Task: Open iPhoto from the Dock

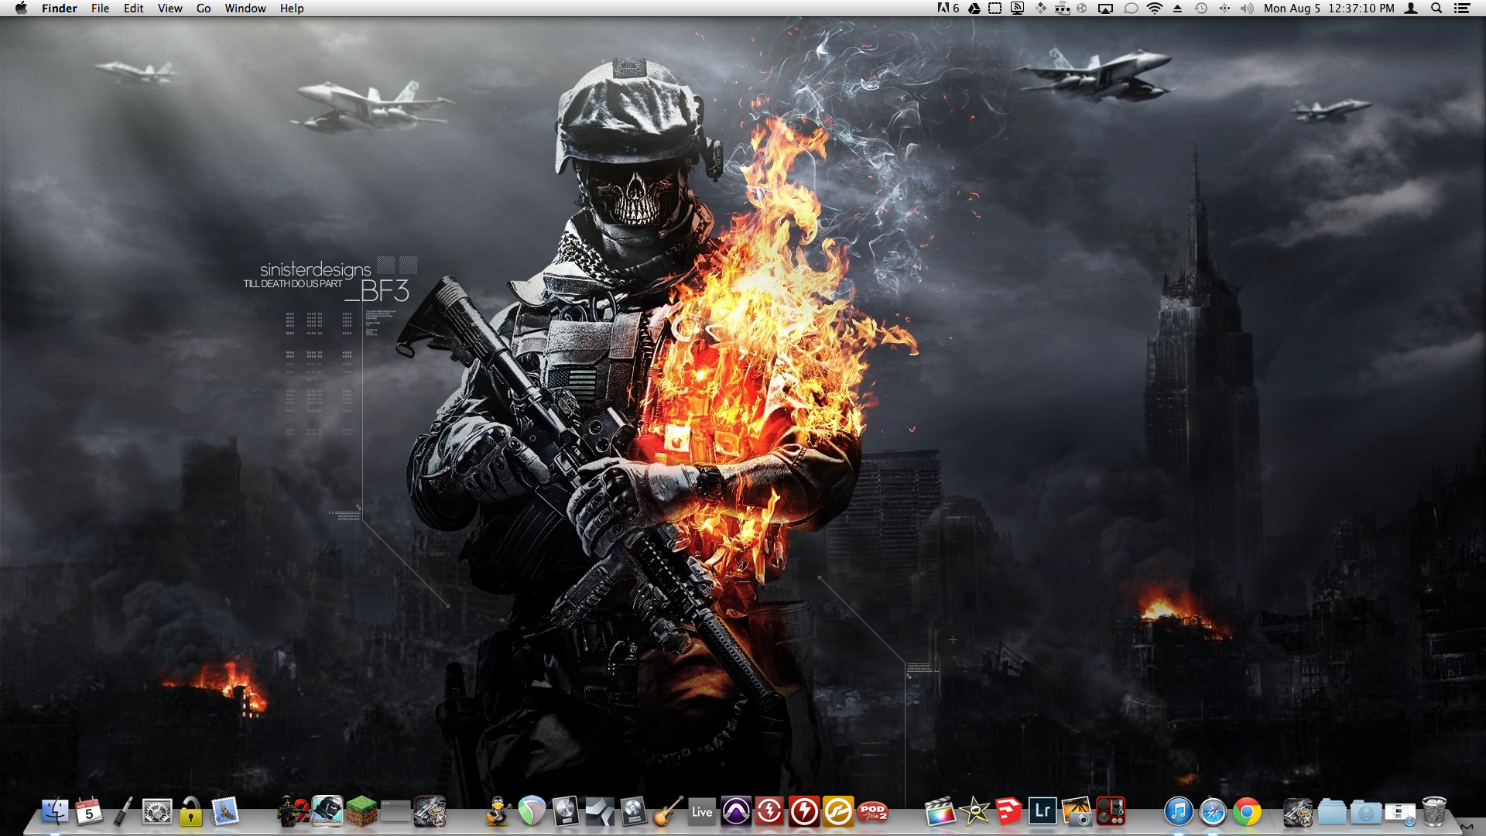Action: tap(1077, 812)
